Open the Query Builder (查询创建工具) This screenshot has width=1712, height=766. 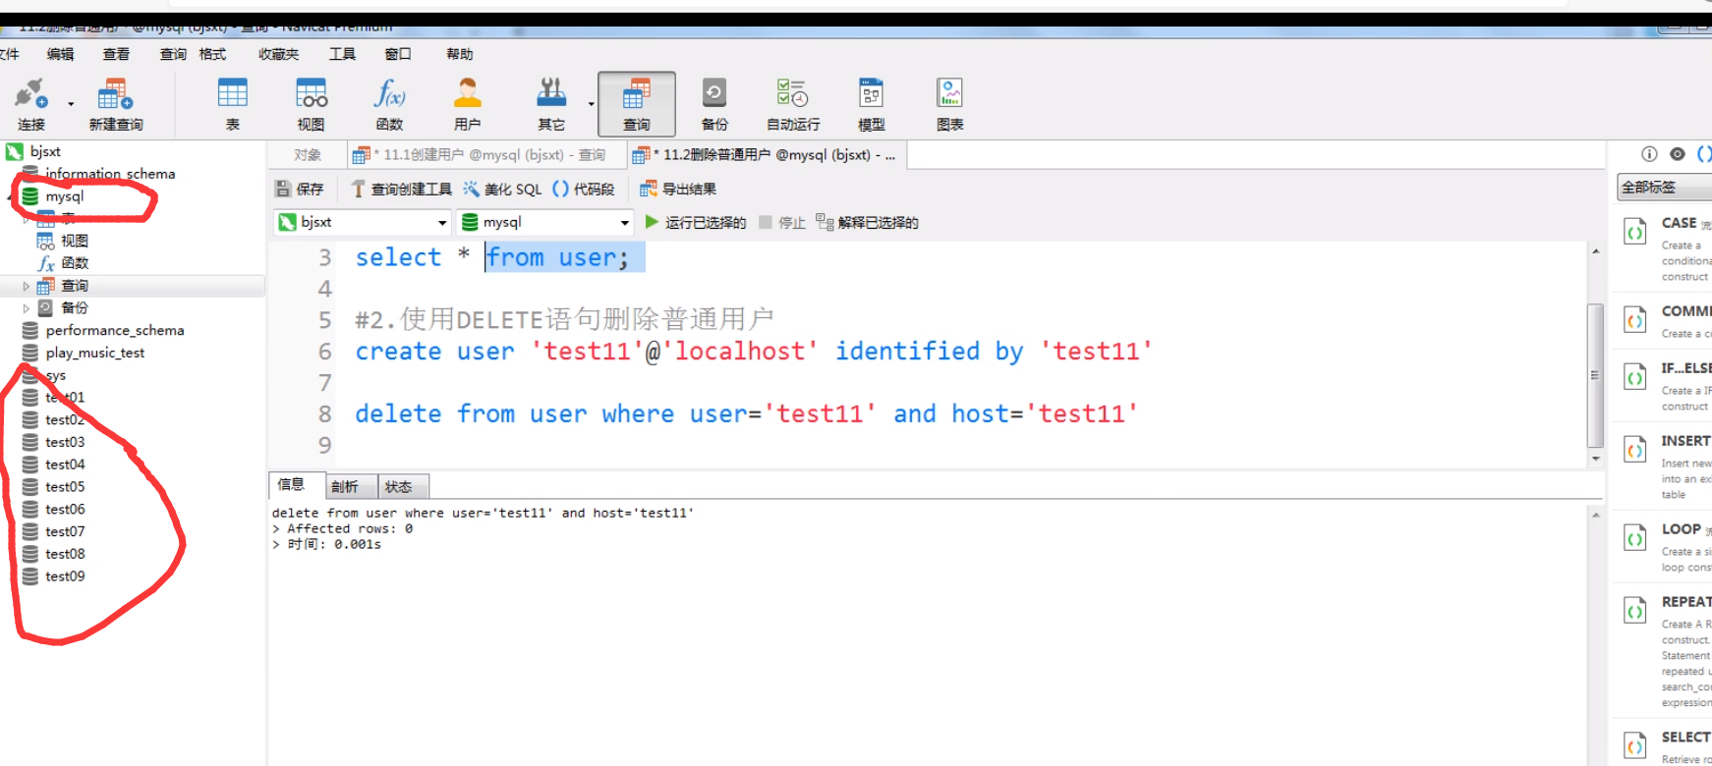401,189
